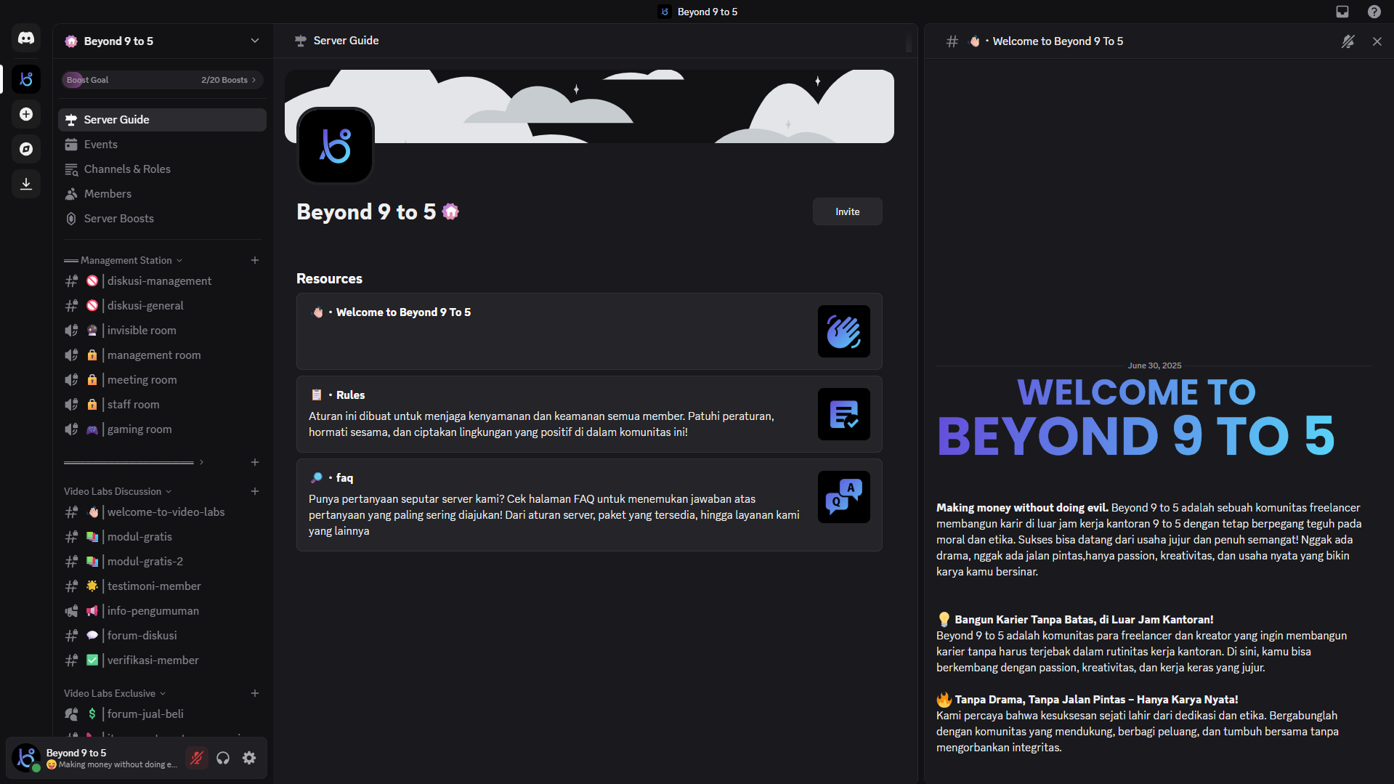This screenshot has width=1394, height=784.
Task: Open diskusi-management channel
Action: click(x=162, y=281)
